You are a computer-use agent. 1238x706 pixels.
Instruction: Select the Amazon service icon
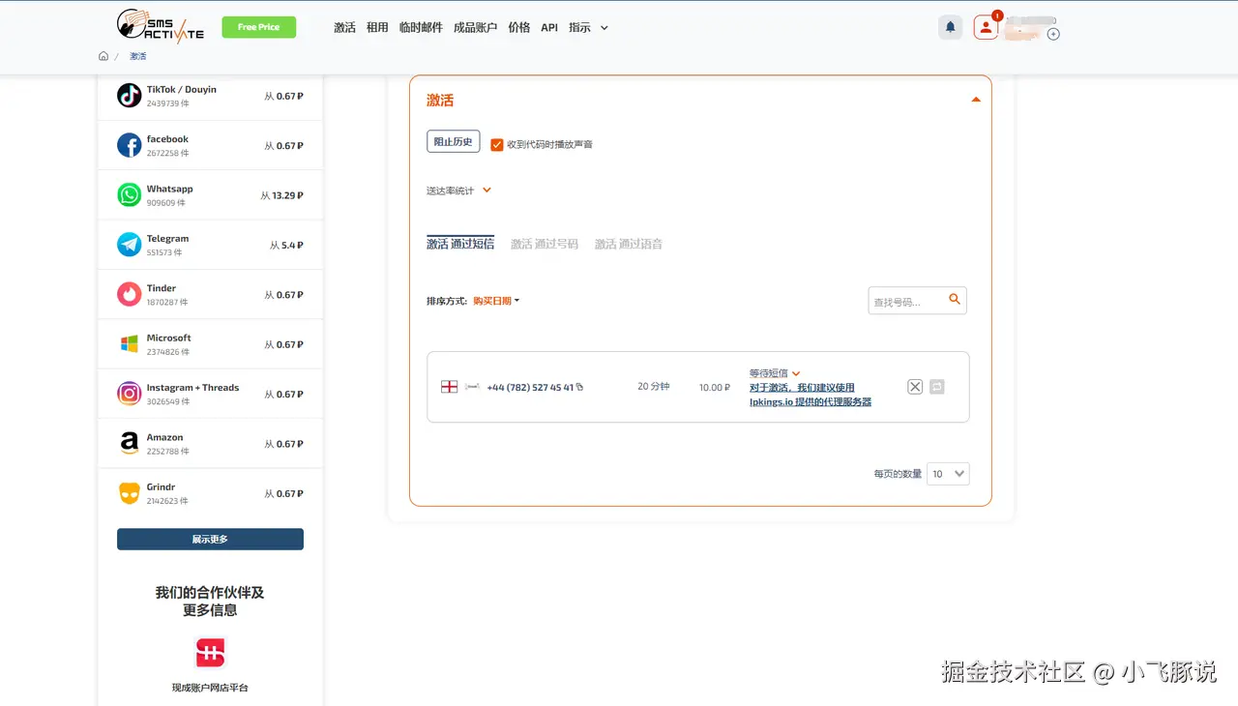tap(130, 444)
